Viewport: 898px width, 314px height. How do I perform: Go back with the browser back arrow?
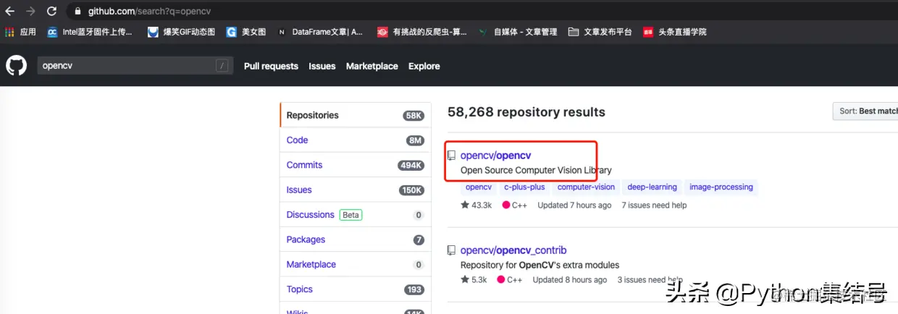pos(10,12)
